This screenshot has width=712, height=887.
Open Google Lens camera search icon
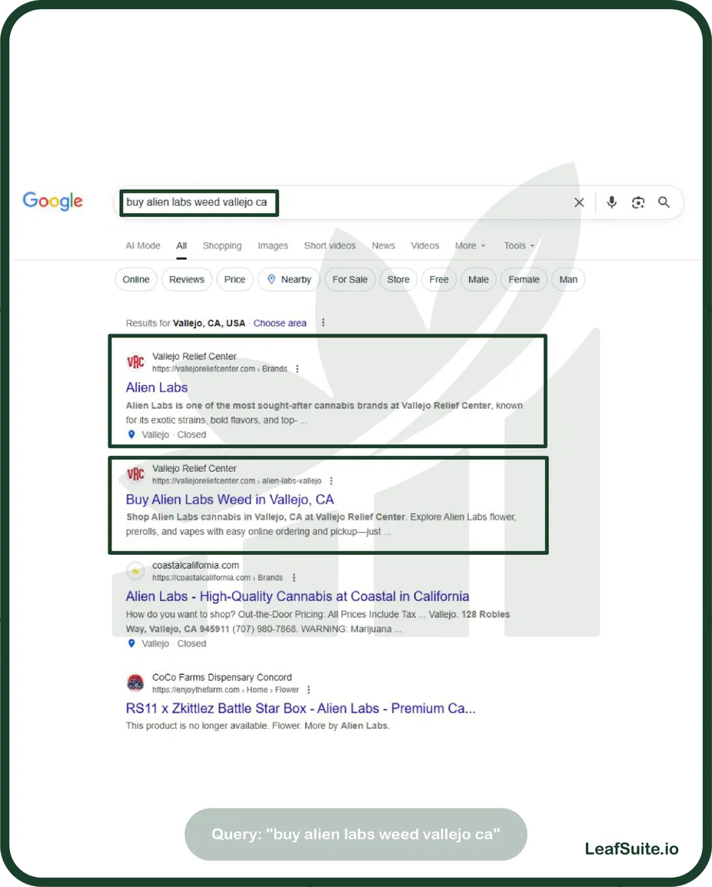pyautogui.click(x=638, y=202)
